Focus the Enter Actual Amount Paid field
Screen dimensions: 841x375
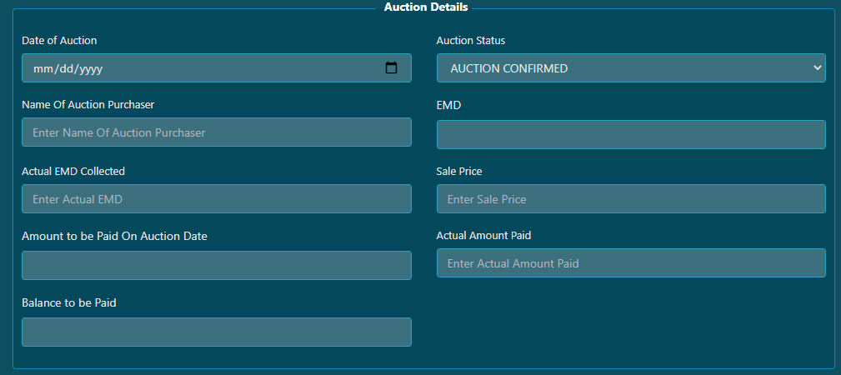coord(631,262)
